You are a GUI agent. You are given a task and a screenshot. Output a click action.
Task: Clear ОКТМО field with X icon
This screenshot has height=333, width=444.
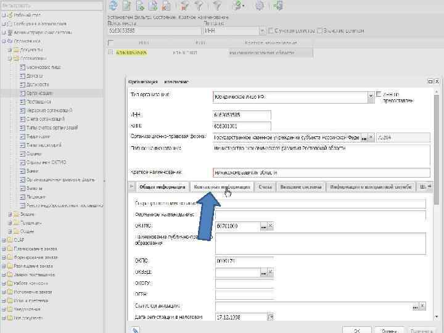coord(270,226)
